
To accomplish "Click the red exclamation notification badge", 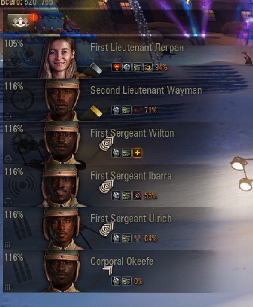I will tap(34, 17).
